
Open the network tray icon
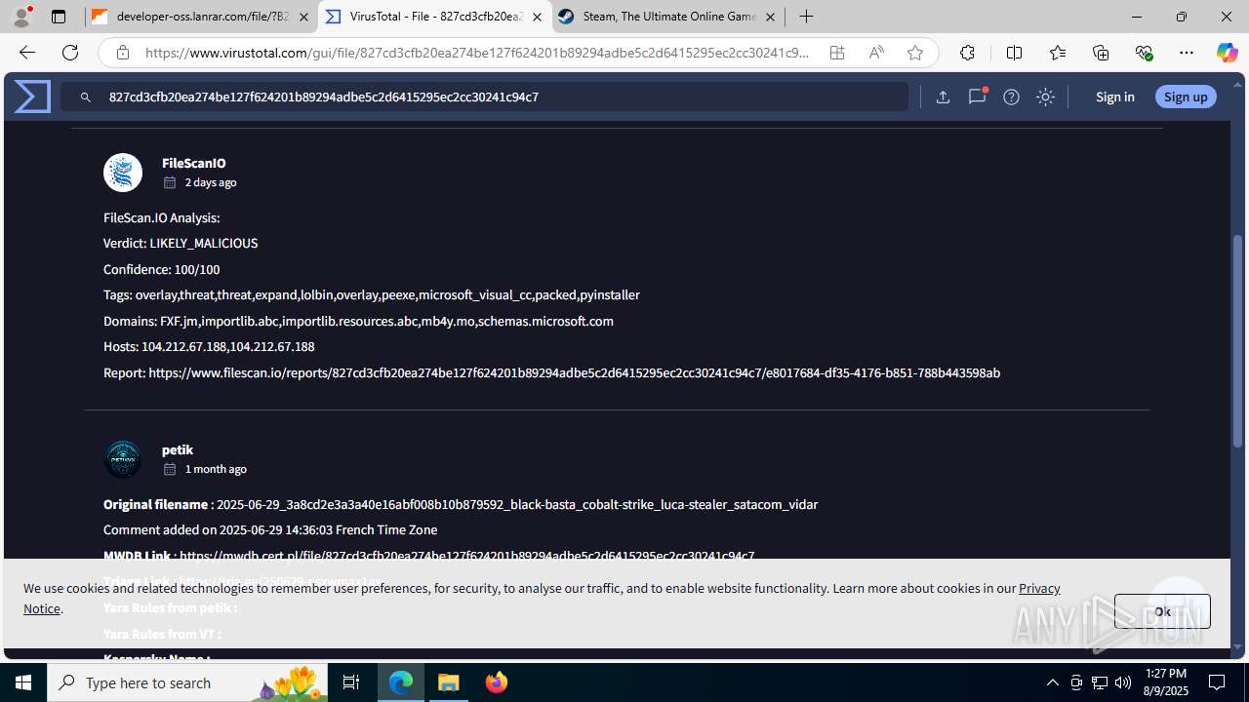(1100, 682)
